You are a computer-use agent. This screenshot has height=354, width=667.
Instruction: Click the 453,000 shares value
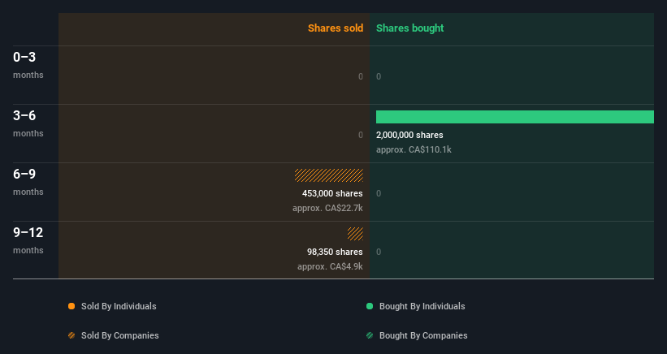pos(332,193)
